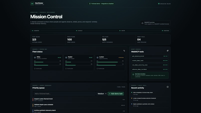201x113 pixels.
Task: Click the Fleet status heading
Action: (37, 52)
